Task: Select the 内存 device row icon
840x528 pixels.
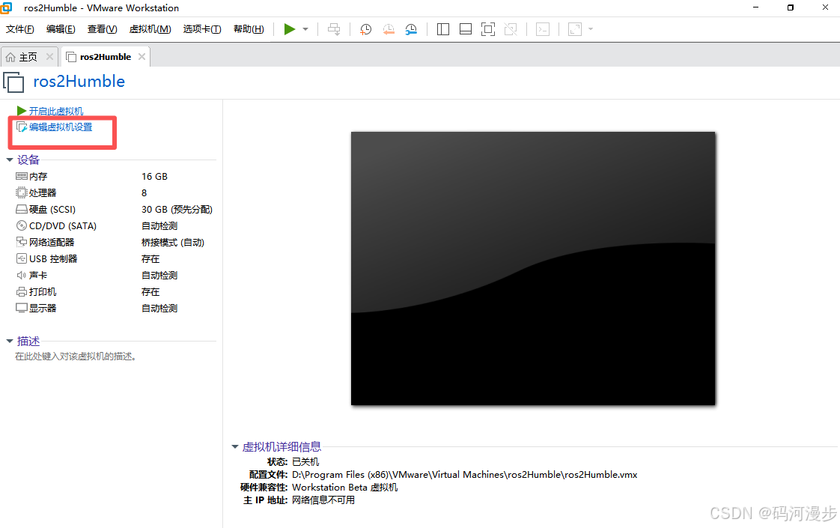Action: pyautogui.click(x=22, y=176)
